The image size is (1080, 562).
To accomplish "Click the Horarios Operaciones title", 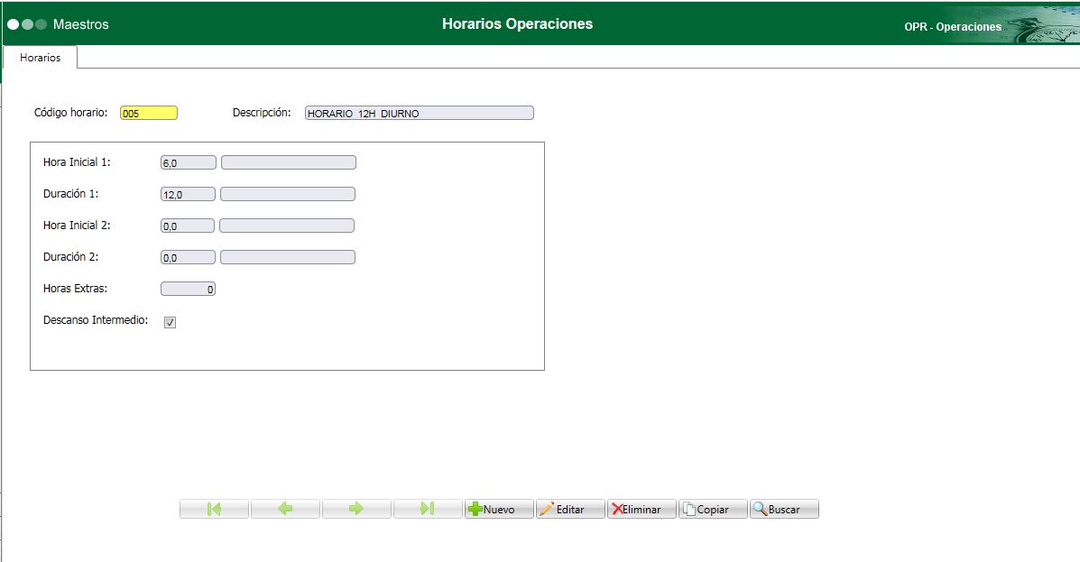I will pyautogui.click(x=517, y=23).
